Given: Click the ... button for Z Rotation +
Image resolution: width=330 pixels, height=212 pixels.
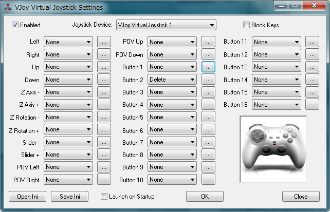Looking at the screenshot, I should [104, 129].
